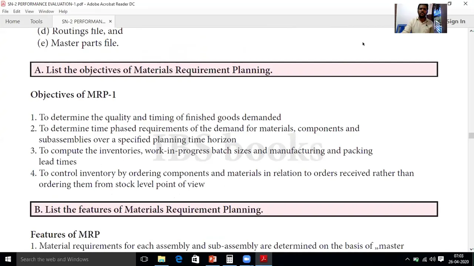This screenshot has height=266, width=474.
Task: Open the Action Center notifications icon
Action: pyautogui.click(x=441, y=259)
